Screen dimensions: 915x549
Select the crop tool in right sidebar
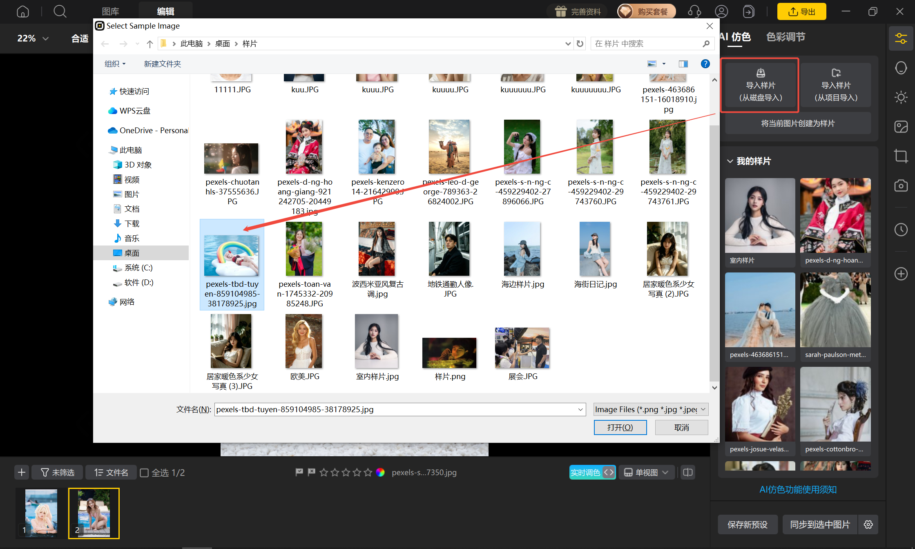pyautogui.click(x=901, y=156)
